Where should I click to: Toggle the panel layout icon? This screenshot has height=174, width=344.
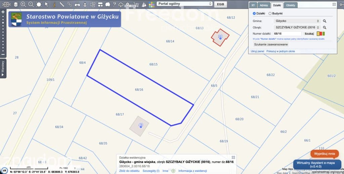pyautogui.click(x=100, y=4)
